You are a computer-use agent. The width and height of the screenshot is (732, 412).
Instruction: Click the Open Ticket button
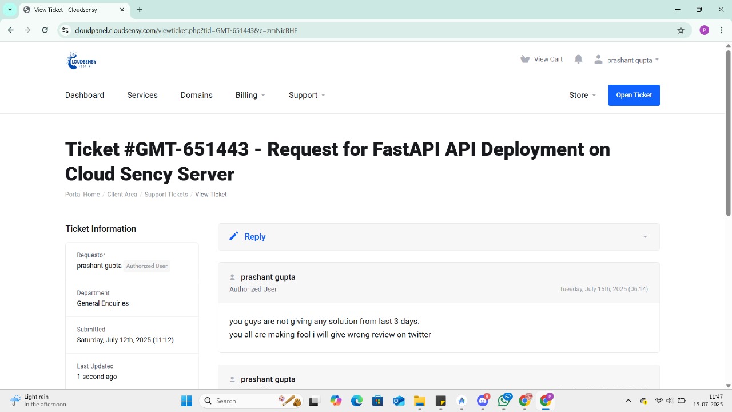pos(634,95)
